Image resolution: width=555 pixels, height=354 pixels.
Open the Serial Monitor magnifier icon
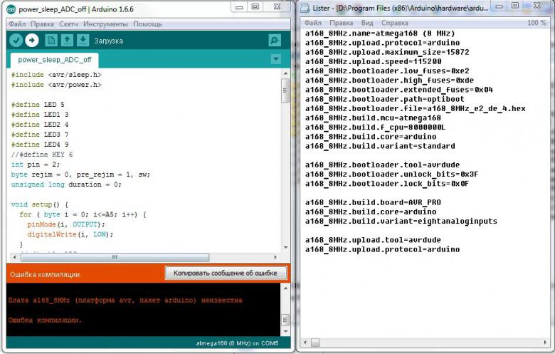click(275, 41)
